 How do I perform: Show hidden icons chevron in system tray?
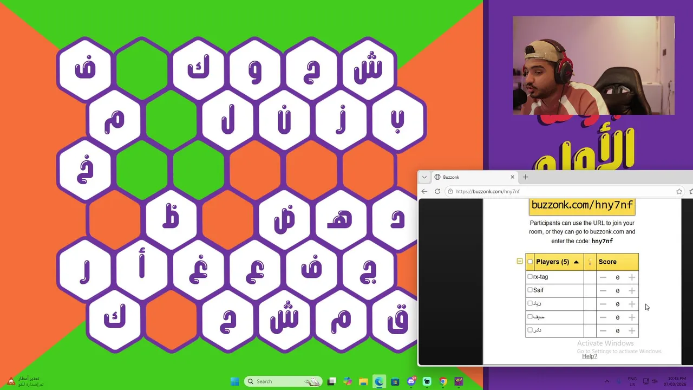point(606,381)
